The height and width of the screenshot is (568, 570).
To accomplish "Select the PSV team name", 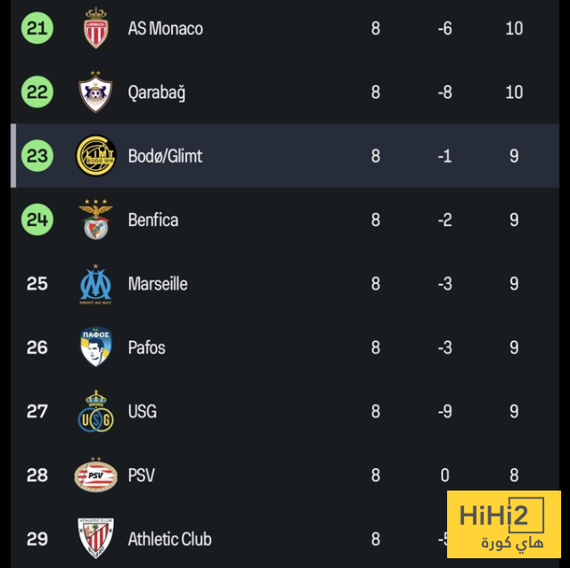I will coord(142,475).
